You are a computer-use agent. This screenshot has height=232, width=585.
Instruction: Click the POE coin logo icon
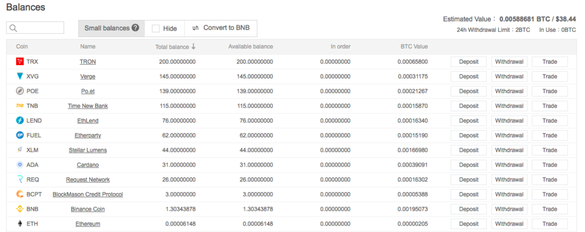20,91
